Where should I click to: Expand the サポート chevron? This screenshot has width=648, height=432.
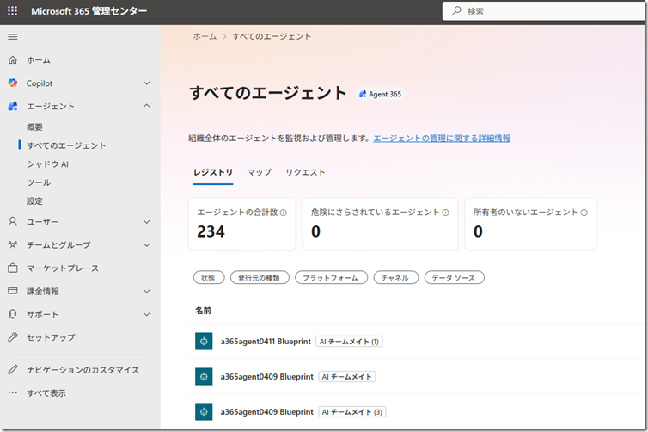pyautogui.click(x=147, y=314)
